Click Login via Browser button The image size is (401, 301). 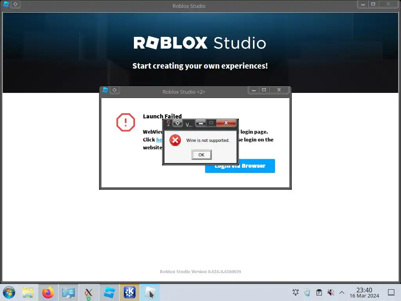[240, 166]
